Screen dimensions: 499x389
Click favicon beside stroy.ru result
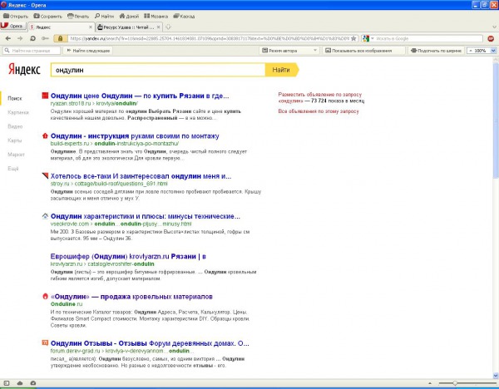tap(45, 175)
